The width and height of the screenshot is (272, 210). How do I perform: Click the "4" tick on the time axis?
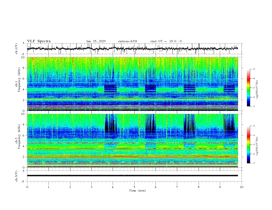(113, 187)
